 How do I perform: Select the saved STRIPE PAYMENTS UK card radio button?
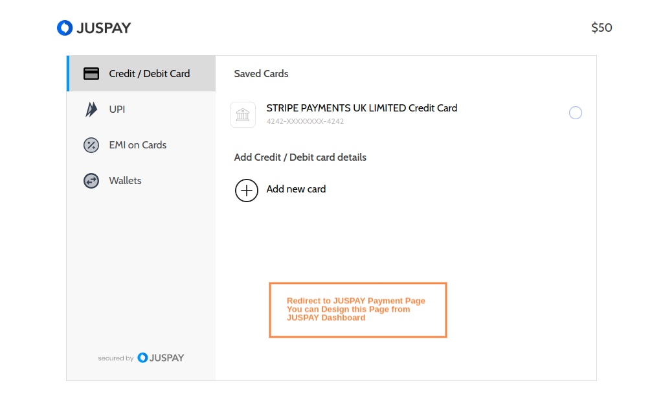pos(575,113)
